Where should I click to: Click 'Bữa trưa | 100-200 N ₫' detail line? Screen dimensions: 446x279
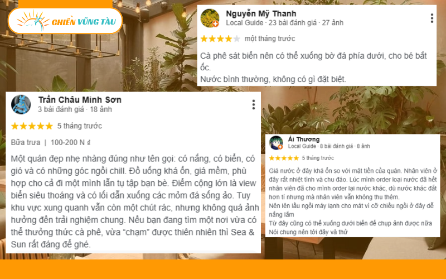click(51, 142)
